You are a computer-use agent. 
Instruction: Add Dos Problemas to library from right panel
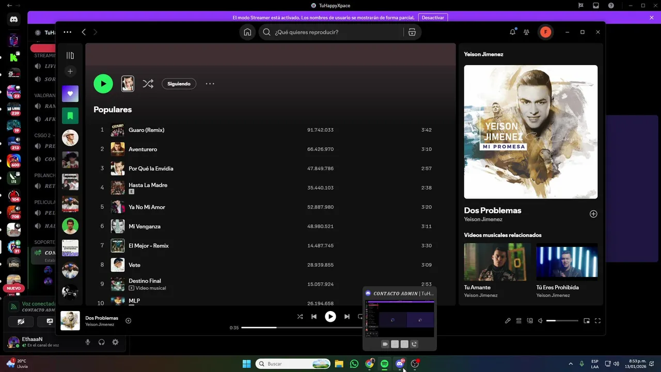click(593, 214)
